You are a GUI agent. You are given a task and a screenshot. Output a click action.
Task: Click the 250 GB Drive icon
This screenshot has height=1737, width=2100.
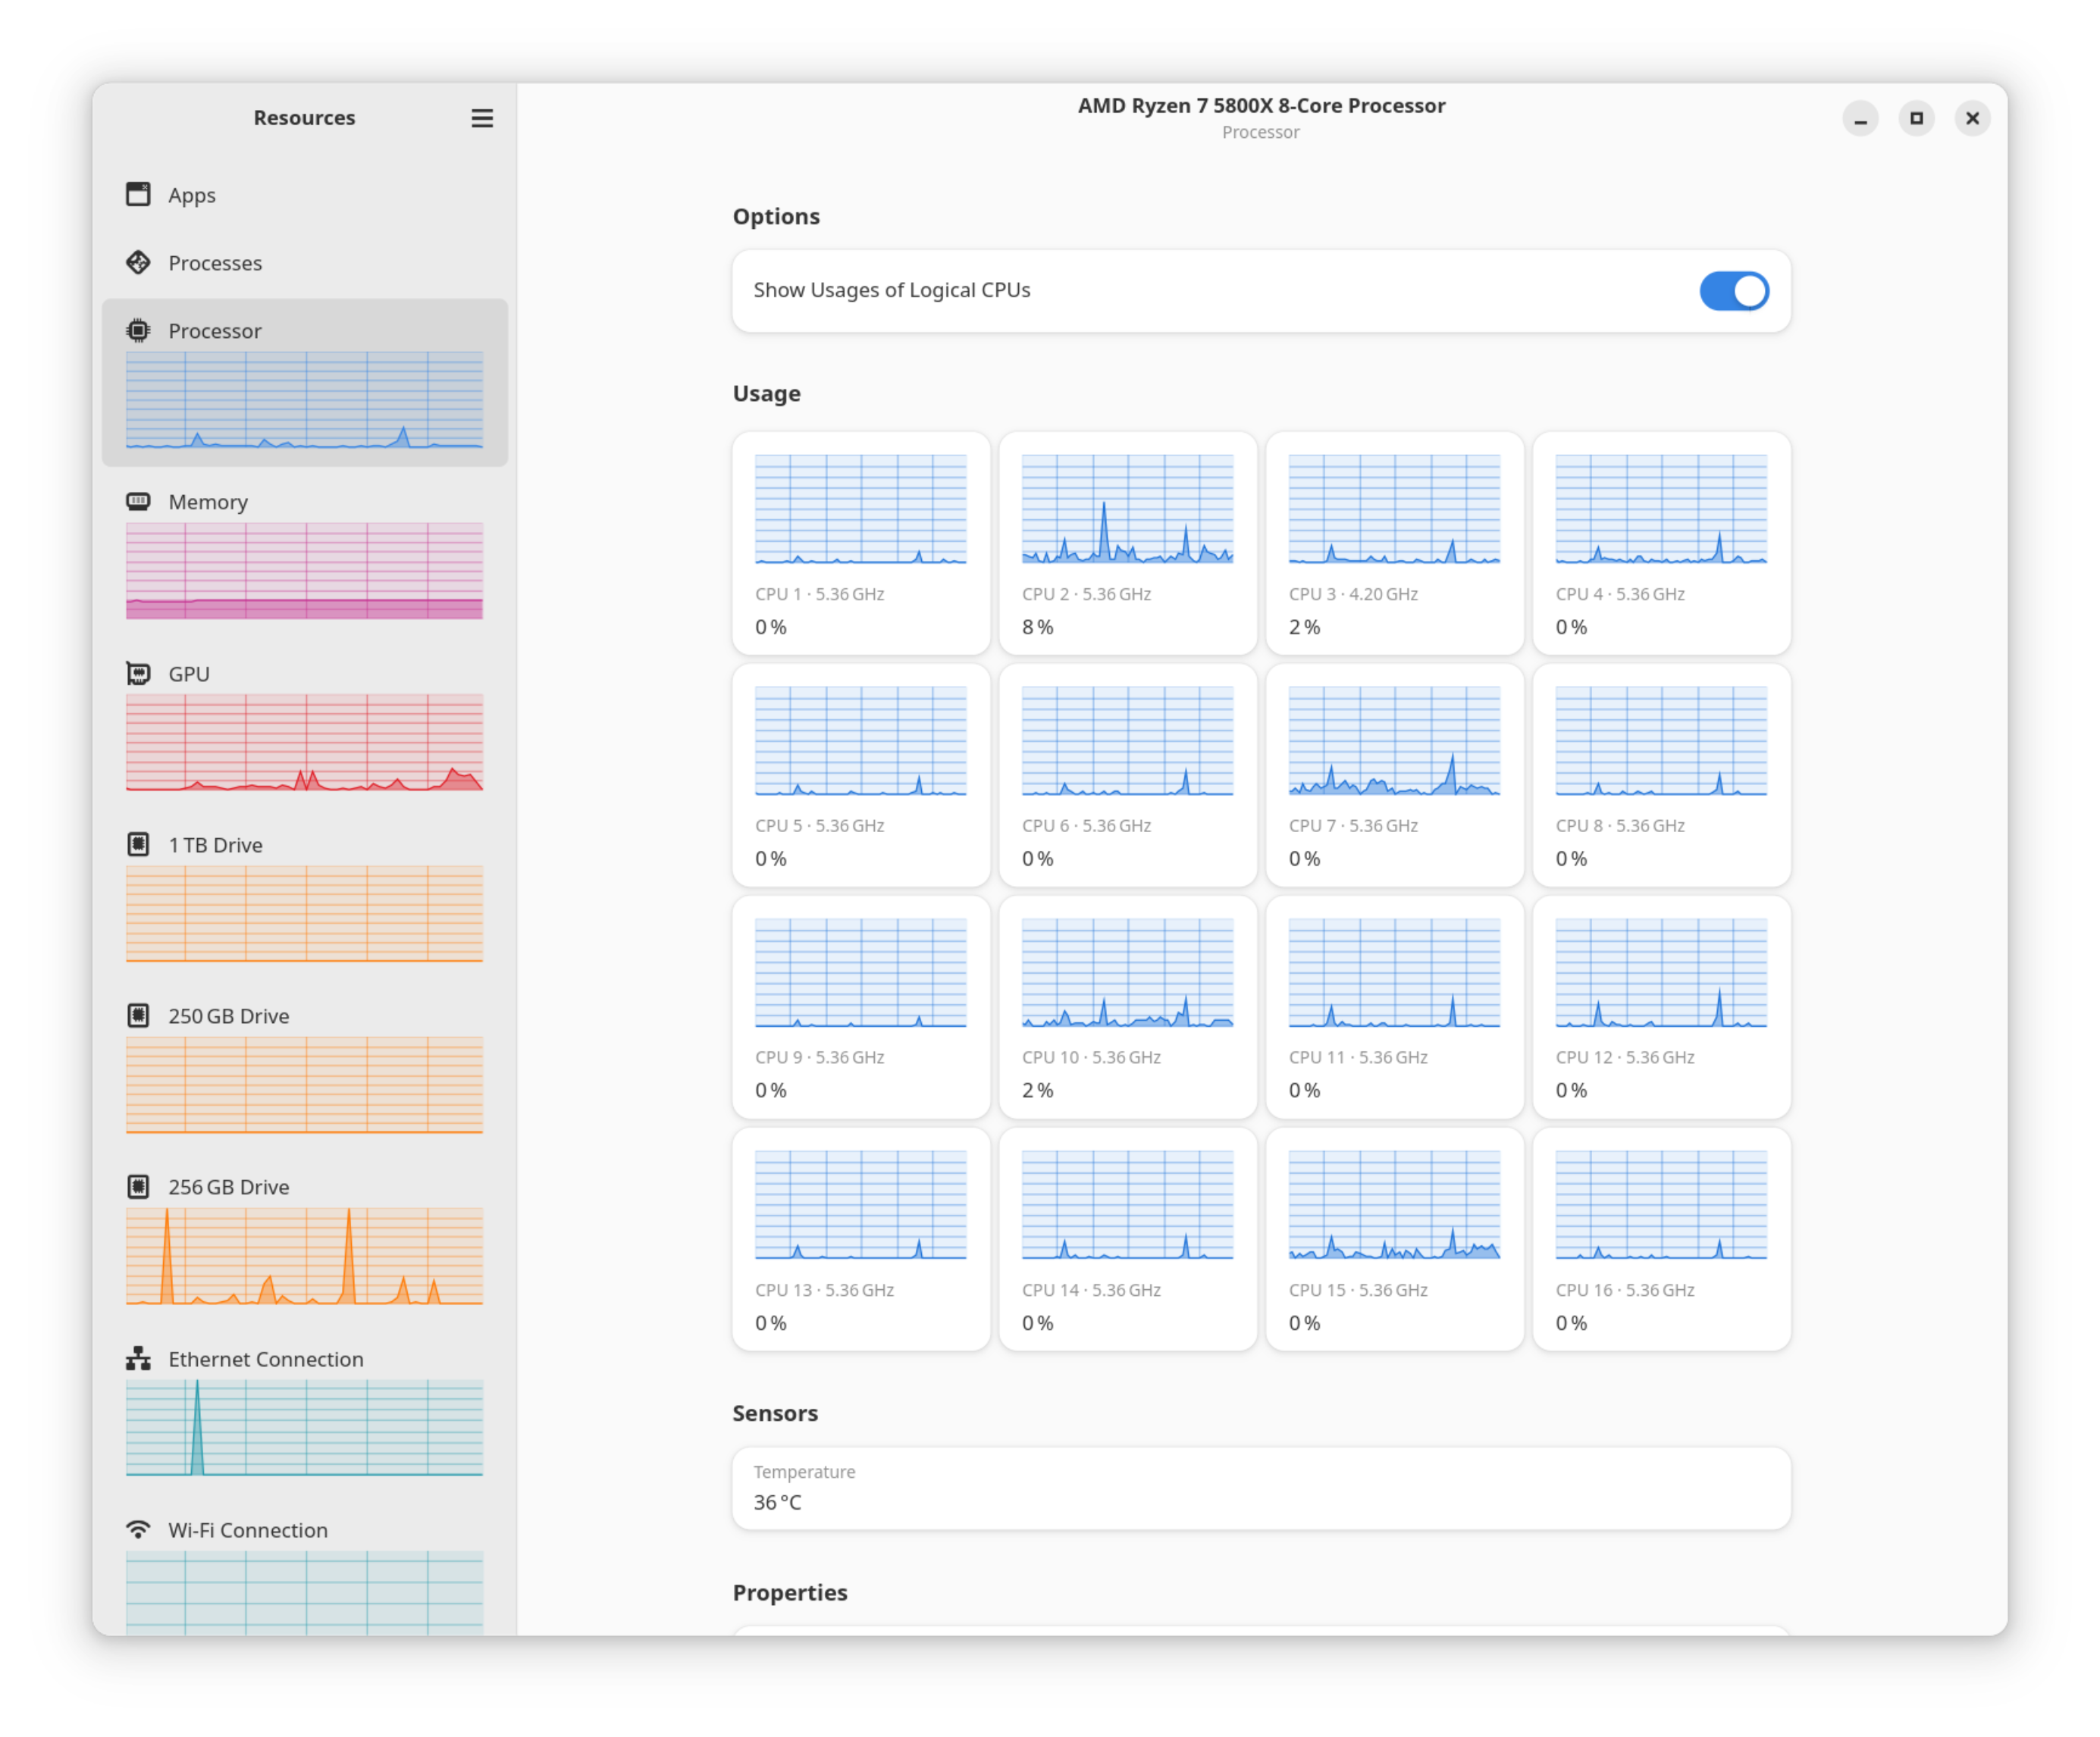138,1016
